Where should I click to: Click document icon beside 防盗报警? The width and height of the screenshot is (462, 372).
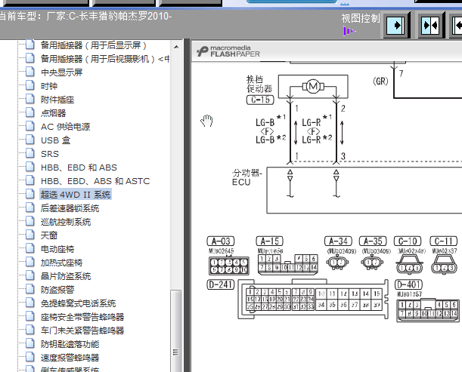click(x=30, y=289)
